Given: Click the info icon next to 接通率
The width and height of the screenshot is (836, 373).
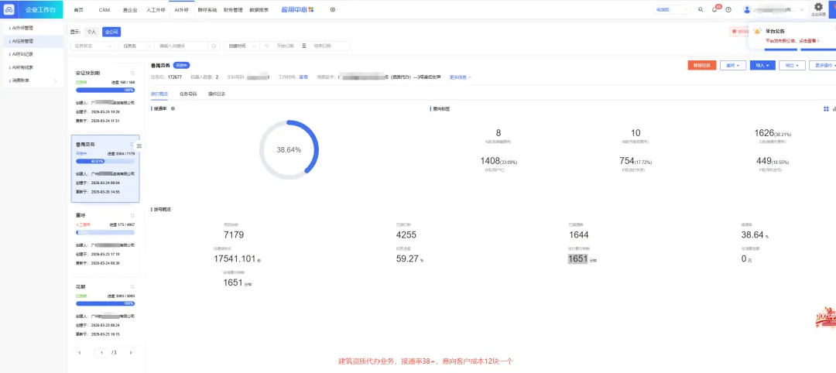Looking at the screenshot, I should 173,108.
